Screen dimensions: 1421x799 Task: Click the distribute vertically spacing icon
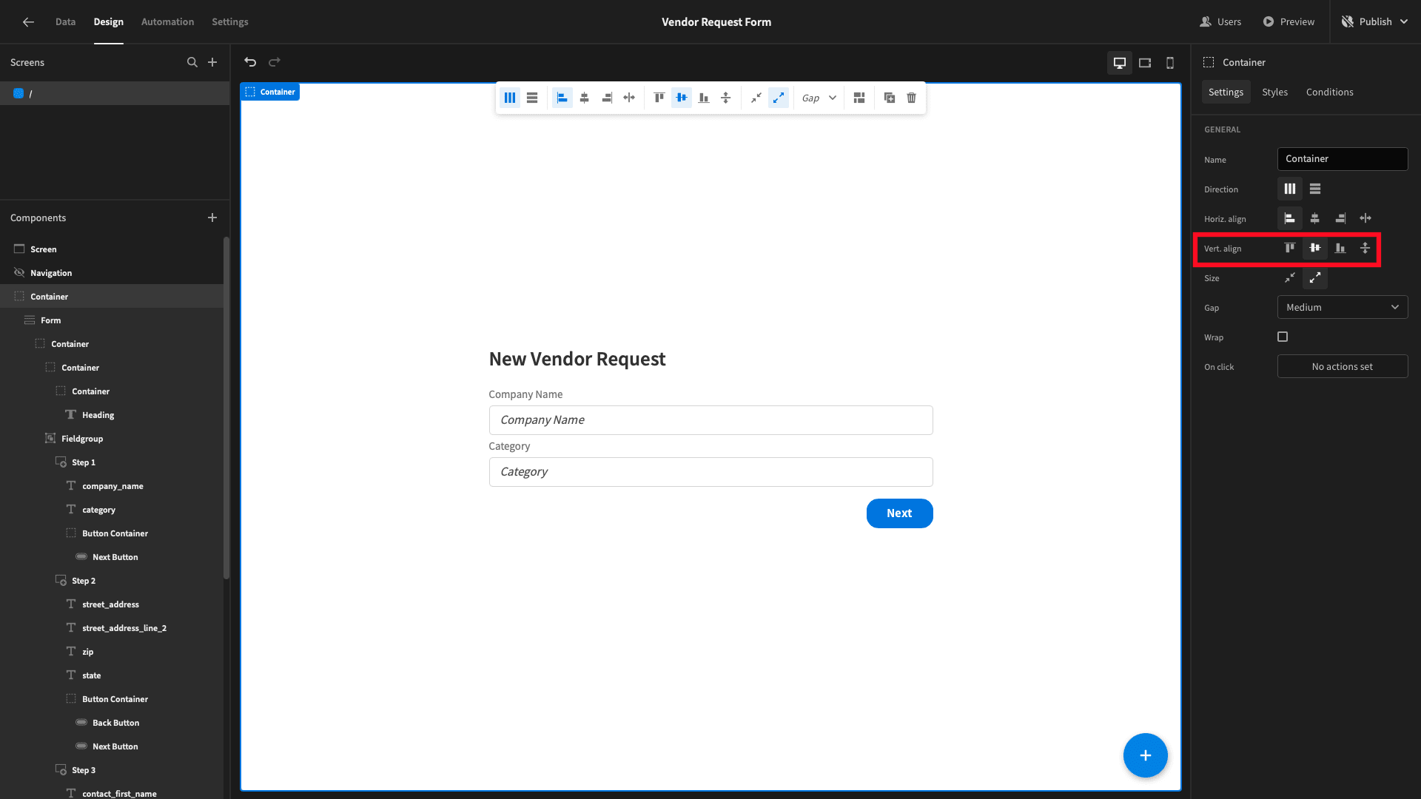[1365, 248]
